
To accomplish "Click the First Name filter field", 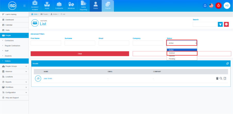I will click(x=46, y=43).
